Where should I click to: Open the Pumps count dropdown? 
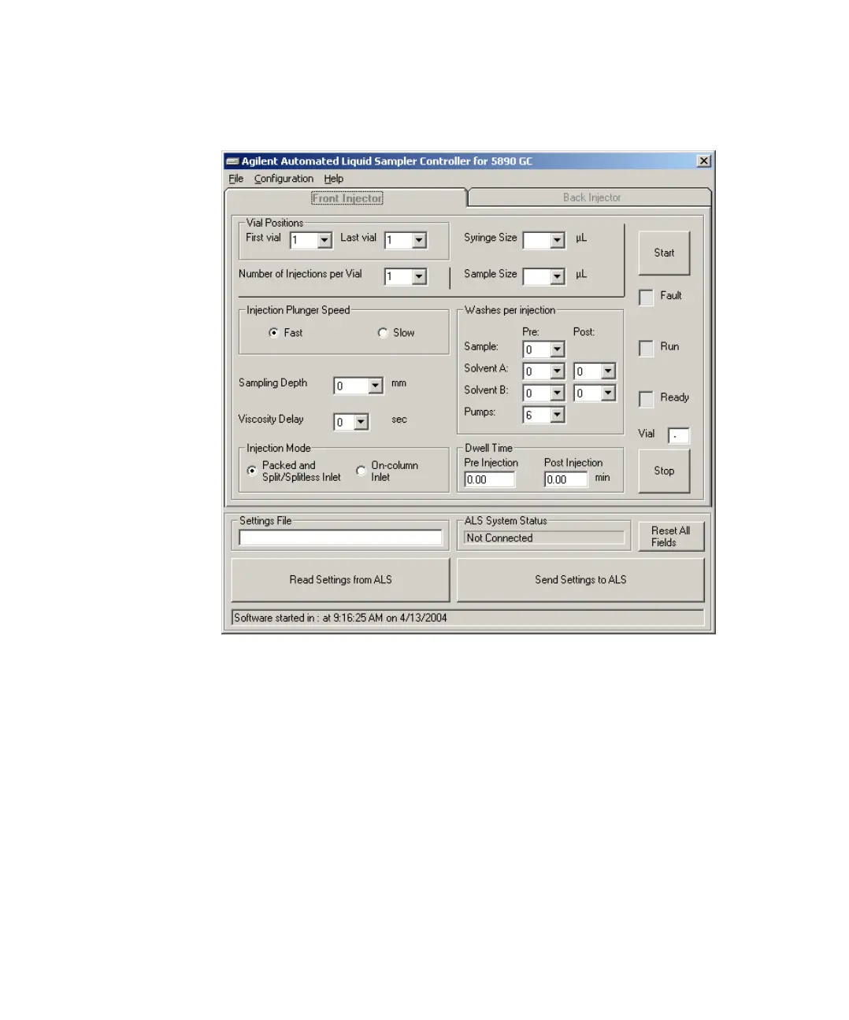pos(558,415)
